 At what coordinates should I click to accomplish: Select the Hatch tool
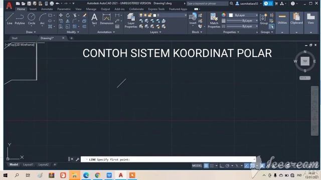(x=50, y=26)
